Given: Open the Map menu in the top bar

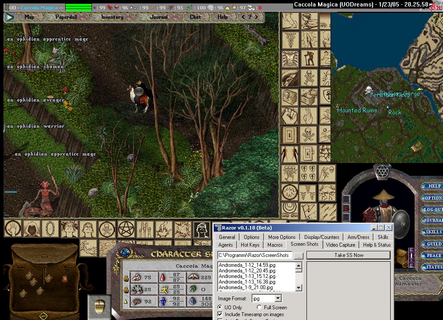Looking at the screenshot, I should [29, 17].
